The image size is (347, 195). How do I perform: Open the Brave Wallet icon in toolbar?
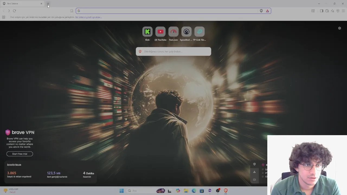(x=327, y=11)
